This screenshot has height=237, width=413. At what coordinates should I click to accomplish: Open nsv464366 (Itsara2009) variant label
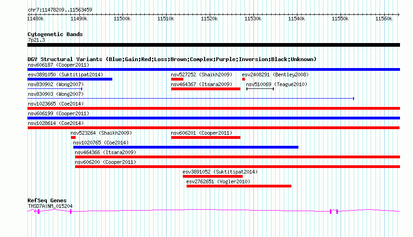coord(105,152)
